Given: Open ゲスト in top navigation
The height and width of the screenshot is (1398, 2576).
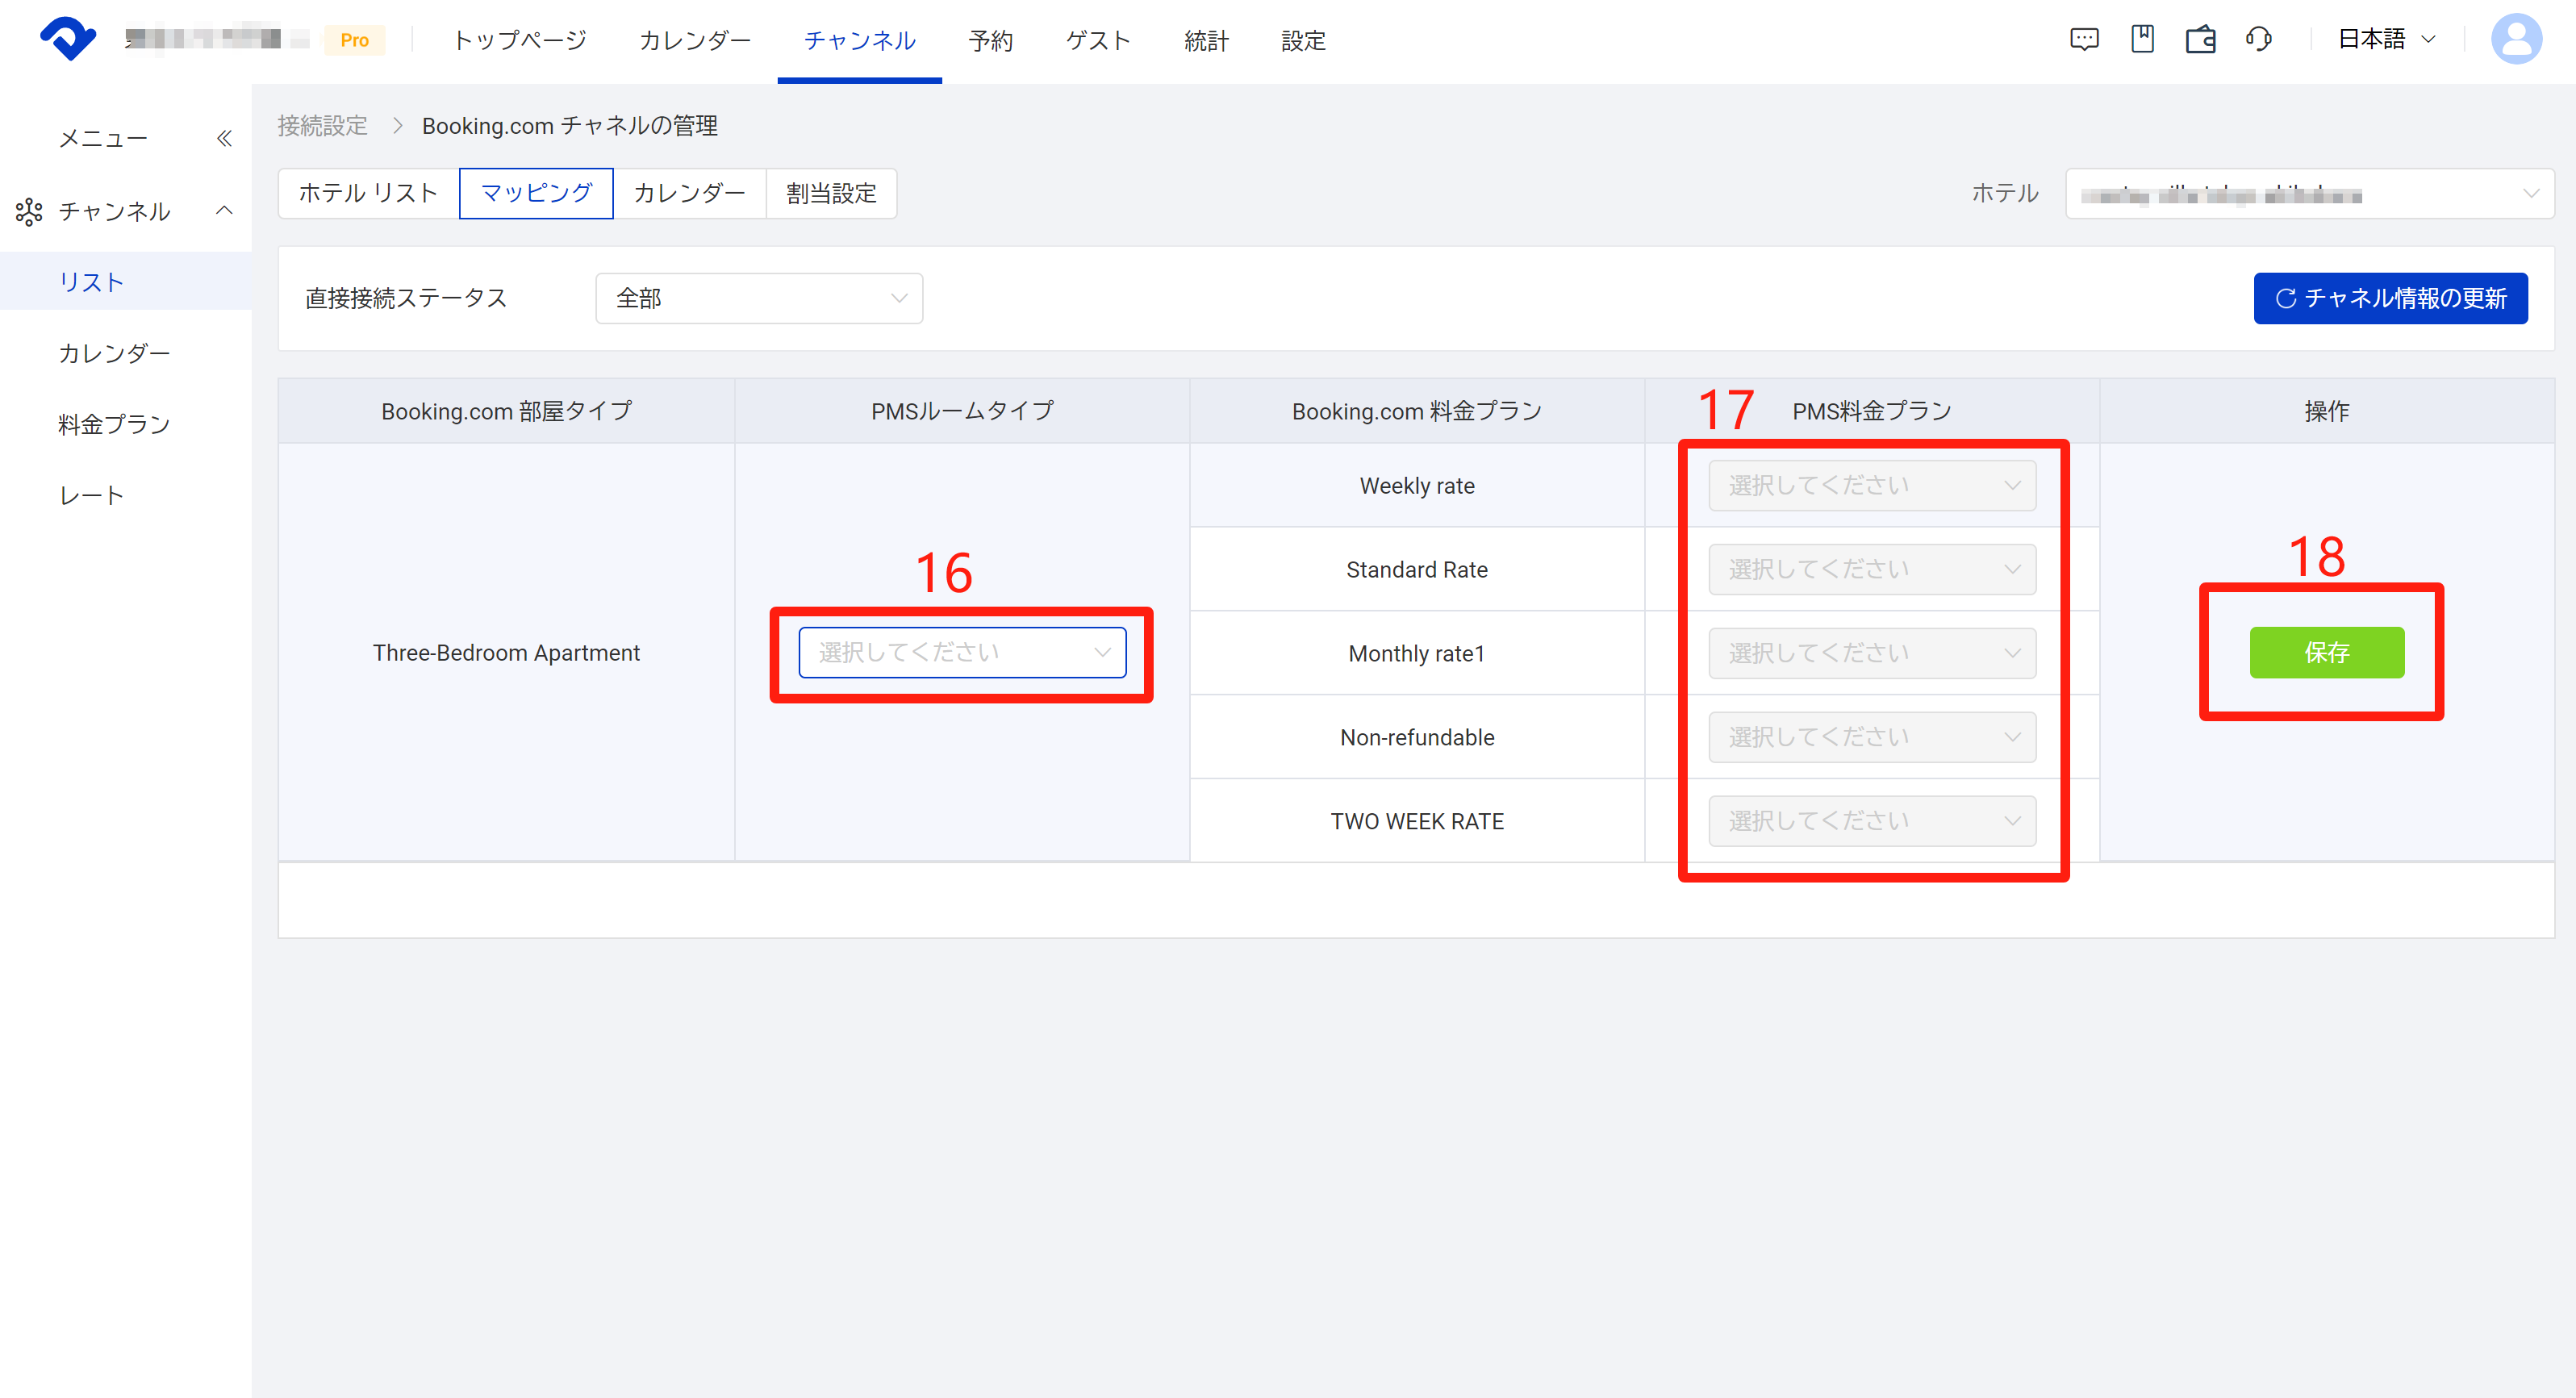Looking at the screenshot, I should (x=1098, y=41).
